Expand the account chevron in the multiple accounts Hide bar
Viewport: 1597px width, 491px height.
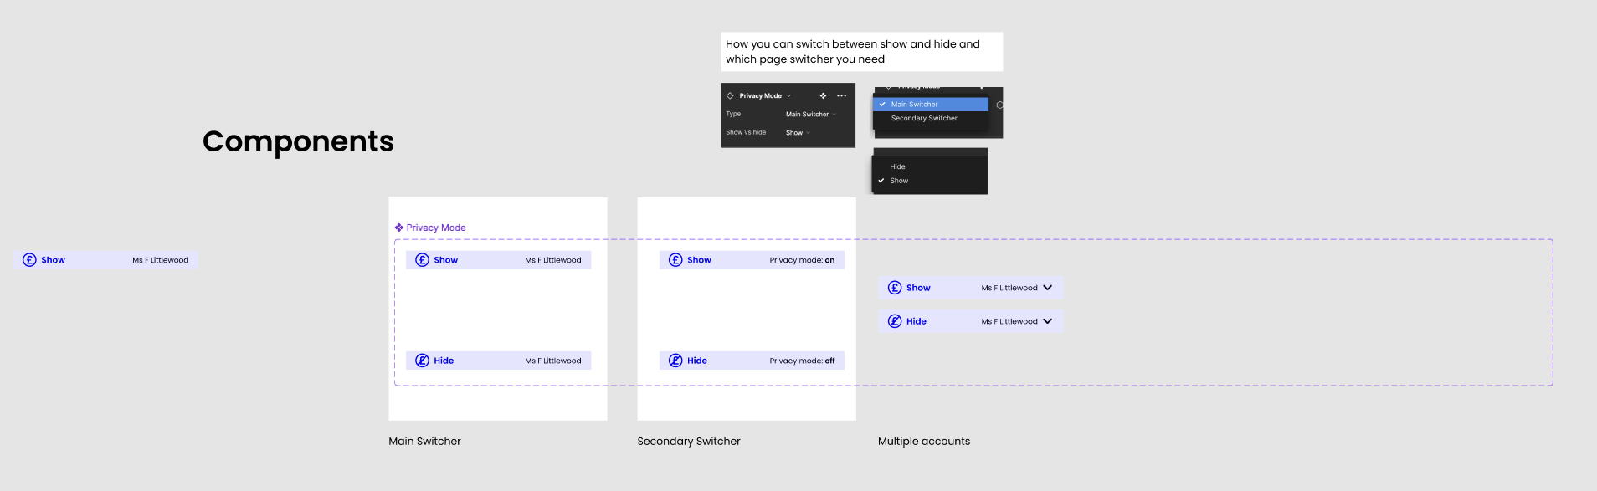1047,321
